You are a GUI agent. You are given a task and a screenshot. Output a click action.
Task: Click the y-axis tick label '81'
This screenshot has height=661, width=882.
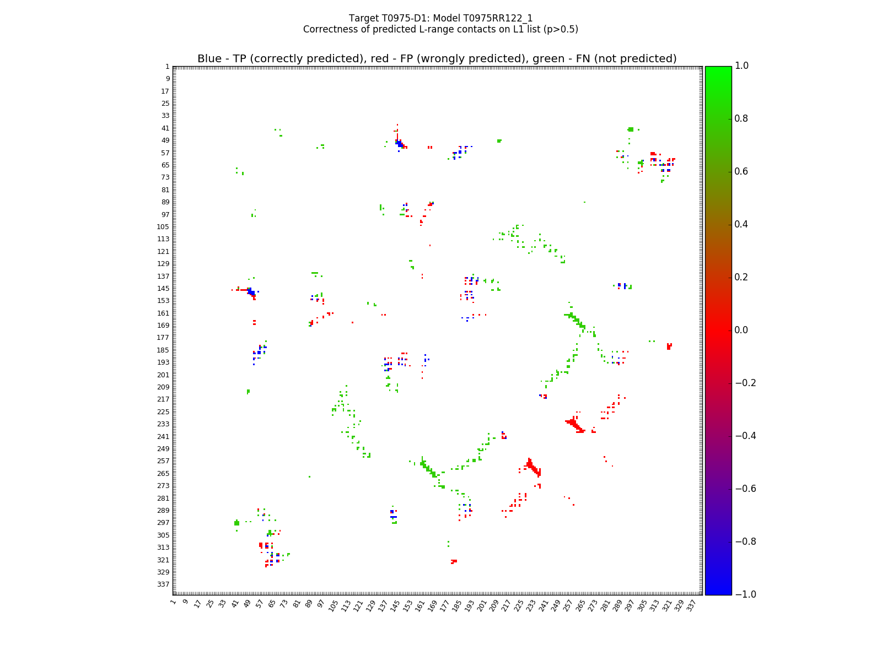165,190
